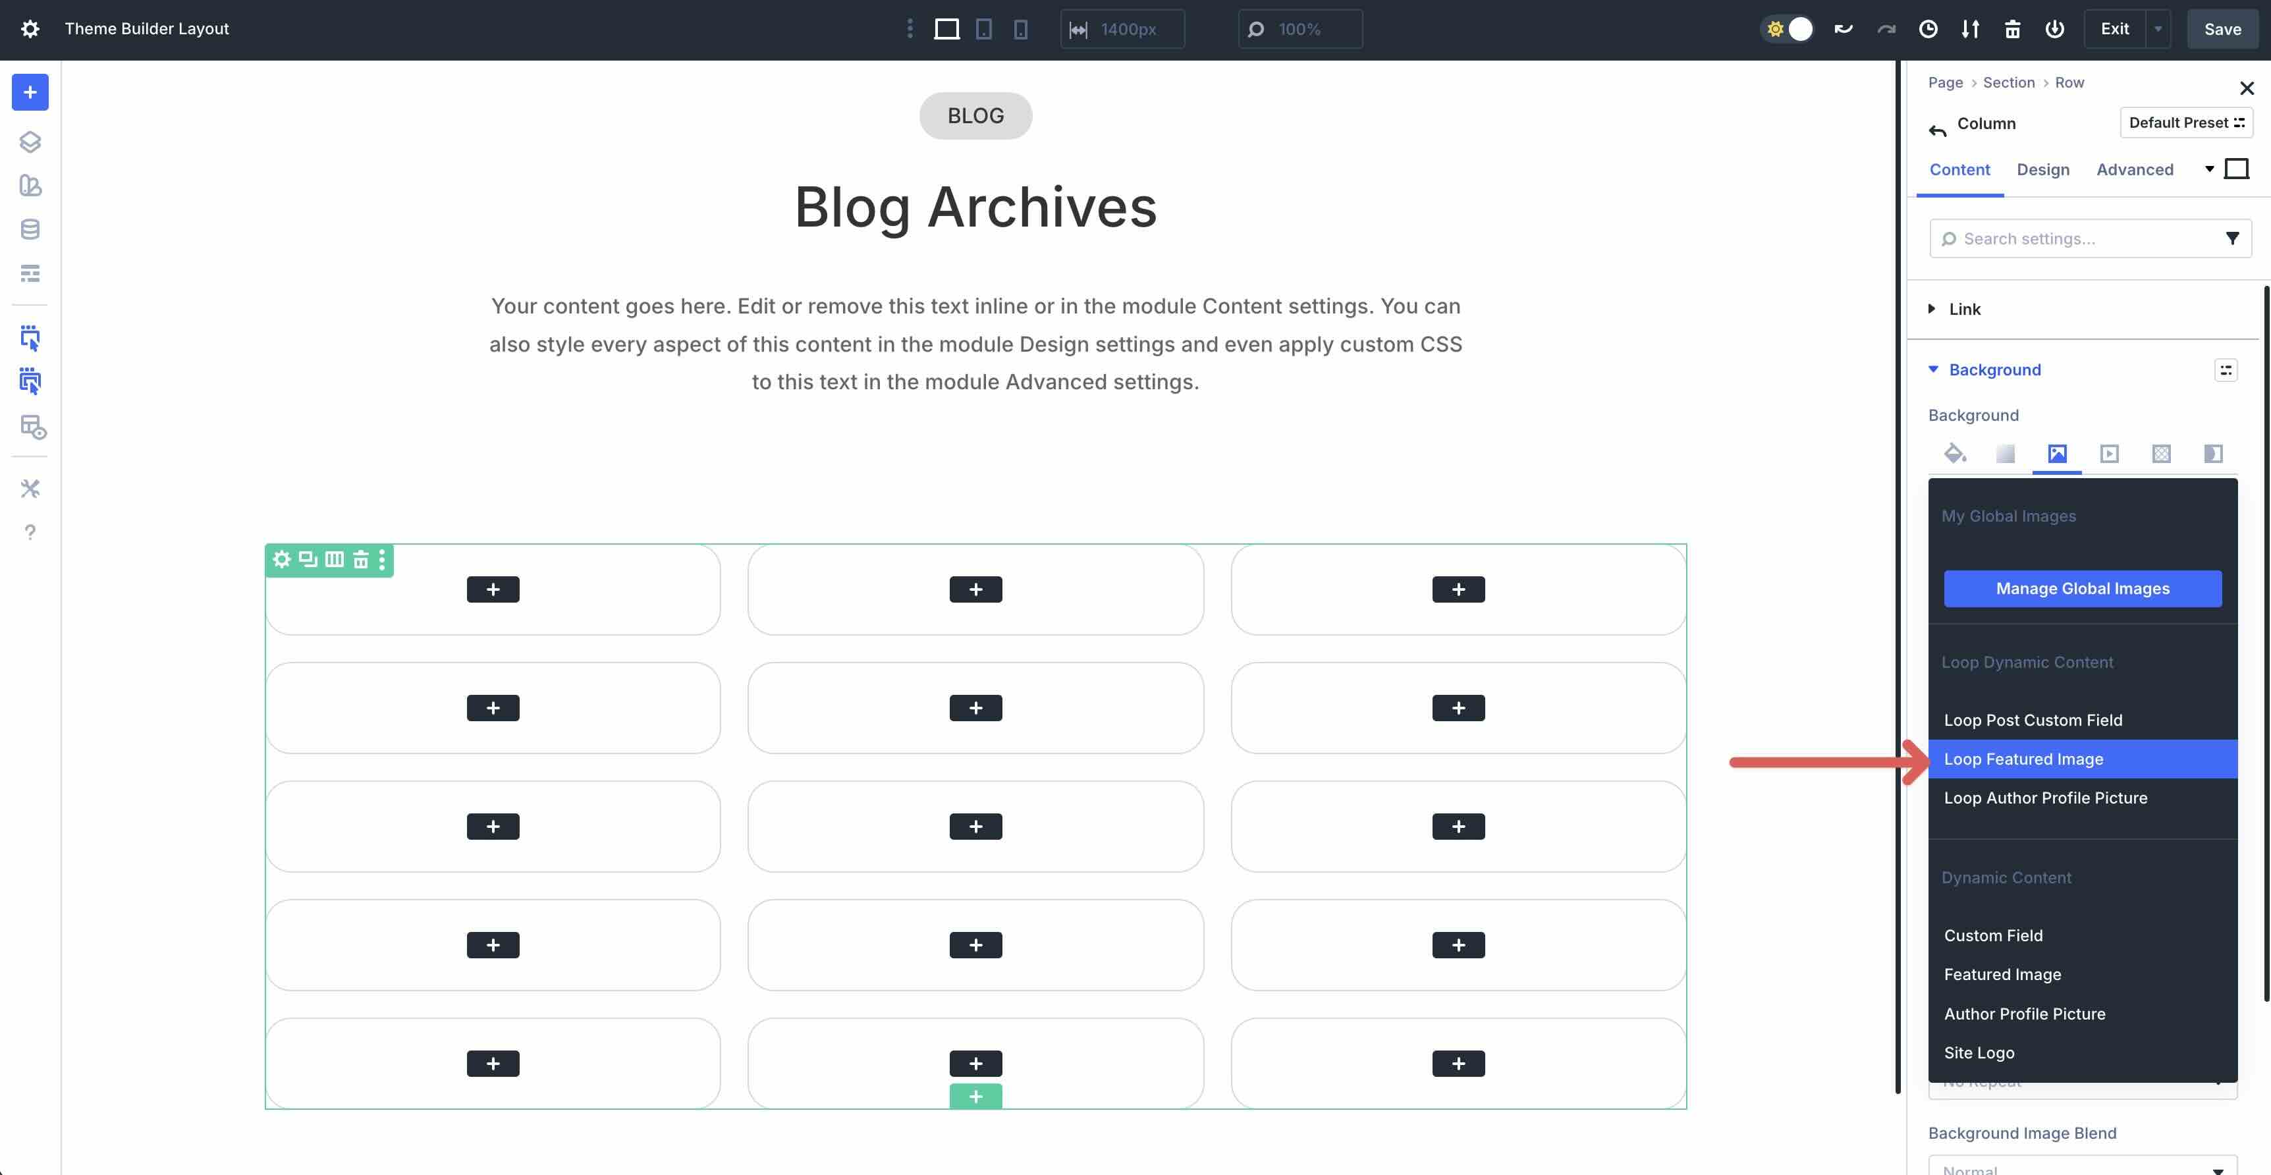Select the background gradient icon
The width and height of the screenshot is (2271, 1175).
(2006, 453)
